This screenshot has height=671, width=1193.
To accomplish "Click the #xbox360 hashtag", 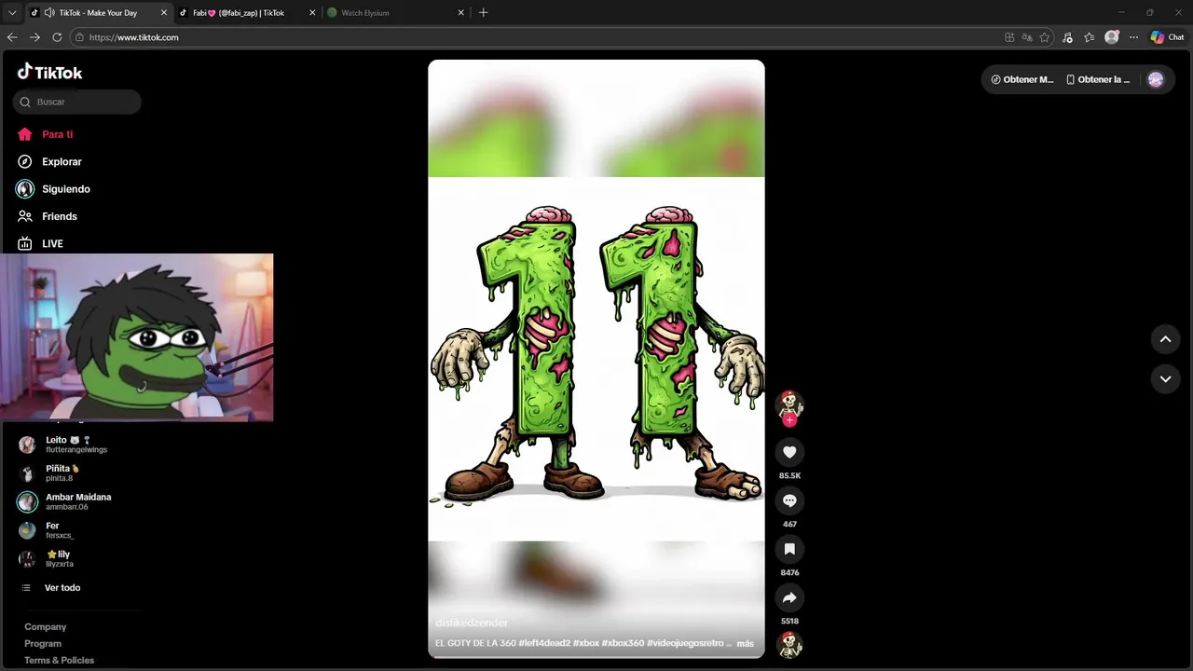I will click(623, 643).
